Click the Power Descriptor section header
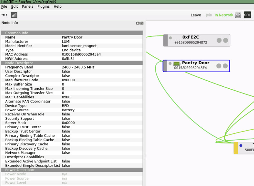The image size is (254, 186). (72, 170)
